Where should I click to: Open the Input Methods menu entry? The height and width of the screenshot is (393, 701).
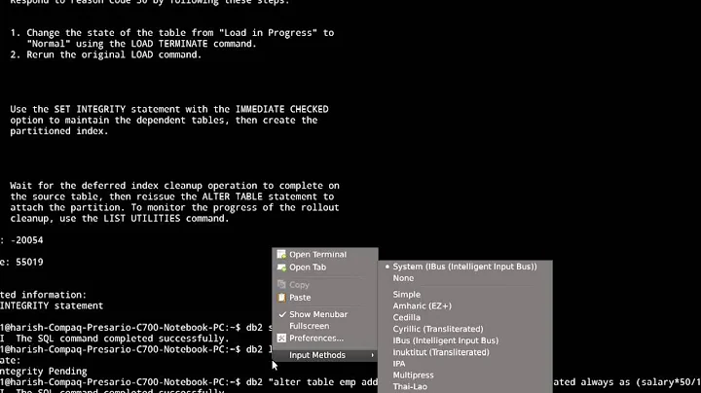[325, 355]
